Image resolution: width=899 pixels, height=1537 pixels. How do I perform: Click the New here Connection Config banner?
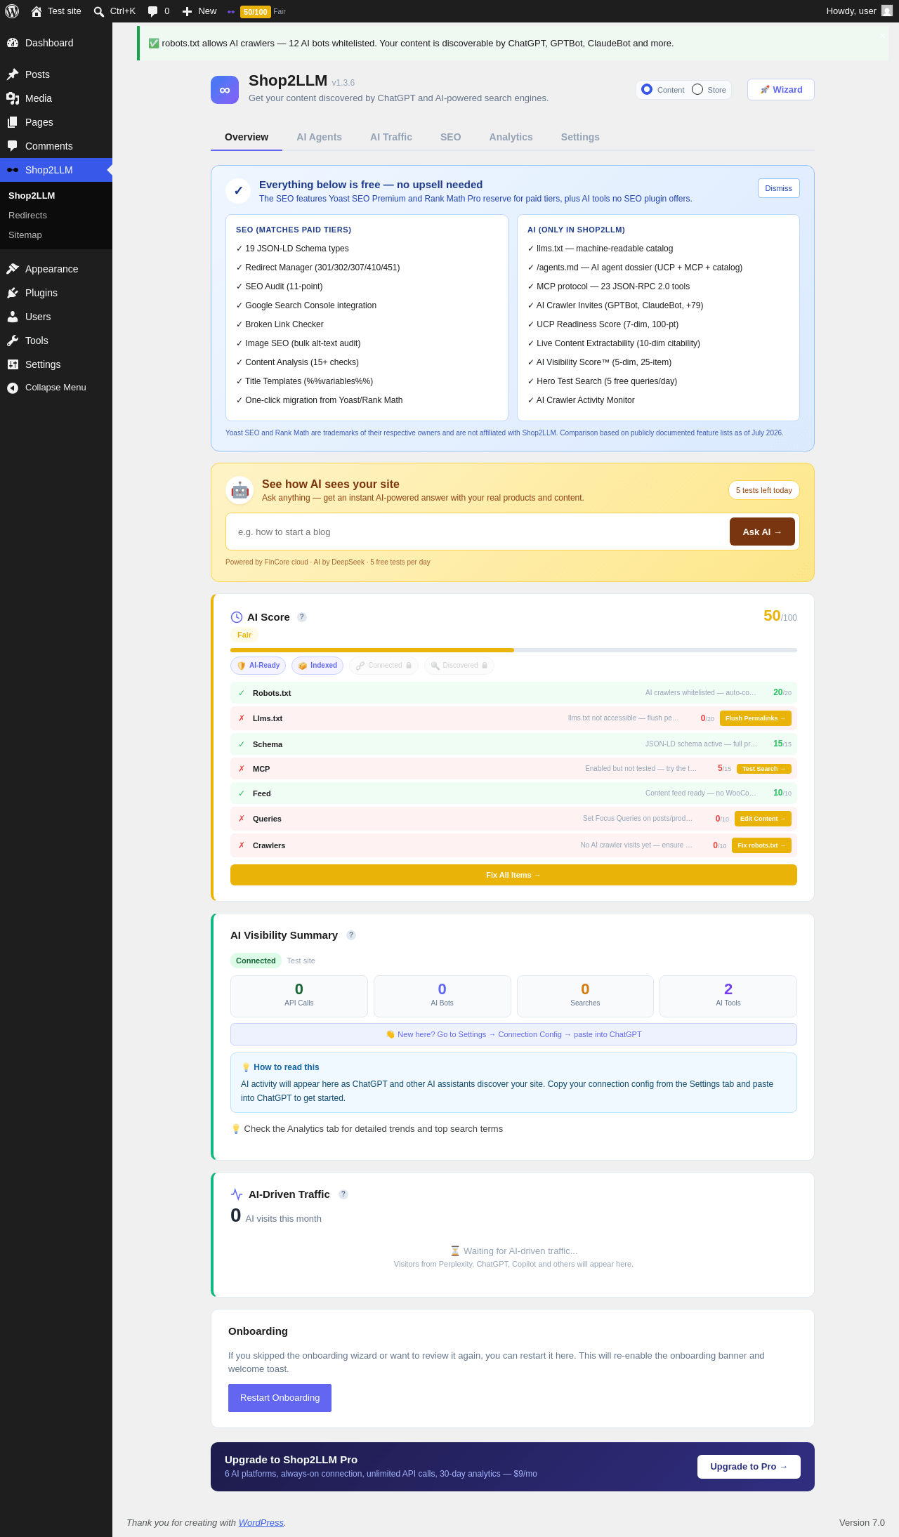[513, 1034]
